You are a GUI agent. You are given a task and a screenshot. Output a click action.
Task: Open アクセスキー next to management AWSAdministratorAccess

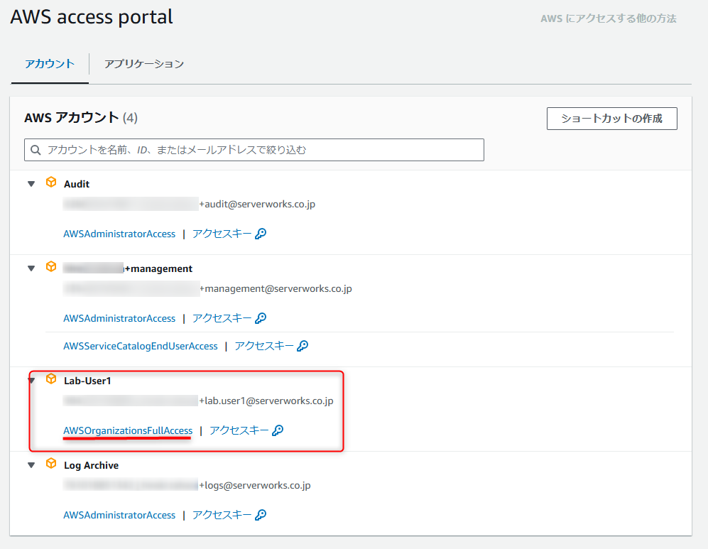tap(222, 318)
